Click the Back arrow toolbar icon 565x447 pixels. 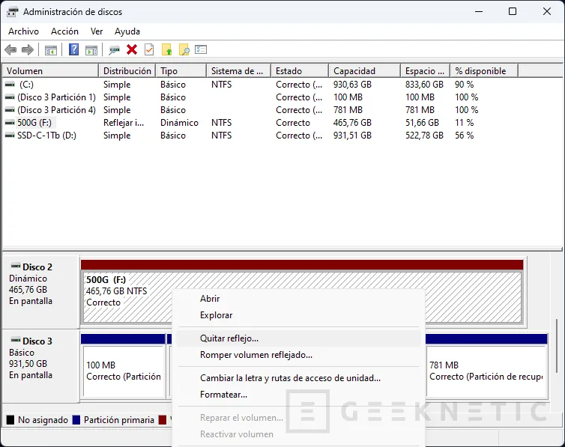click(x=10, y=49)
